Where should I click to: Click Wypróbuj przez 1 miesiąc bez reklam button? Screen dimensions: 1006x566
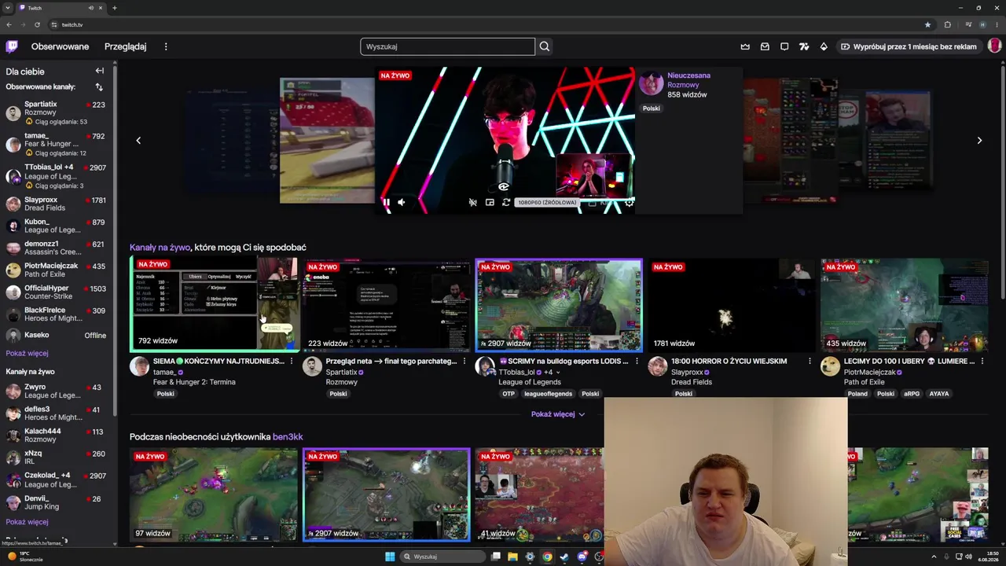pos(909,46)
